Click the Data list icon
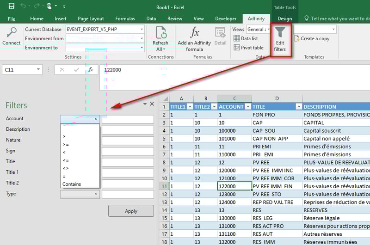370x245 pixels. (237, 39)
